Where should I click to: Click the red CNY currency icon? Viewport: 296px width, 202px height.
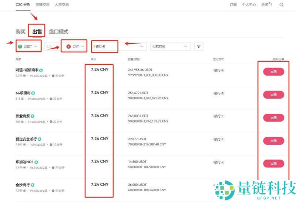pyautogui.click(x=68, y=47)
